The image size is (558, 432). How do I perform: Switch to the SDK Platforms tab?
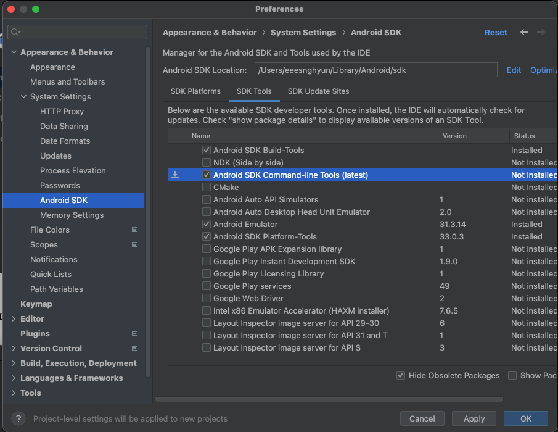point(195,91)
